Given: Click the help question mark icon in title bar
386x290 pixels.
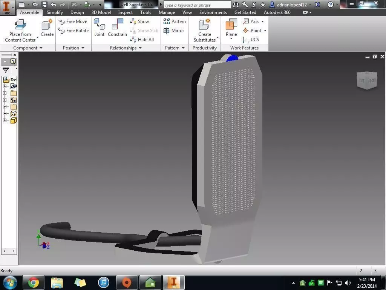Looking at the screenshot, I should click(331, 5).
